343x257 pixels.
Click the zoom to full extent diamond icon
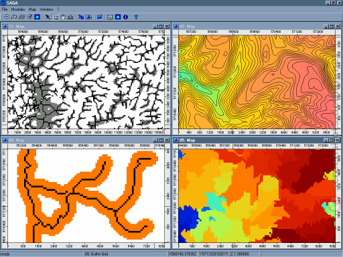pyautogui.click(x=7, y=17)
